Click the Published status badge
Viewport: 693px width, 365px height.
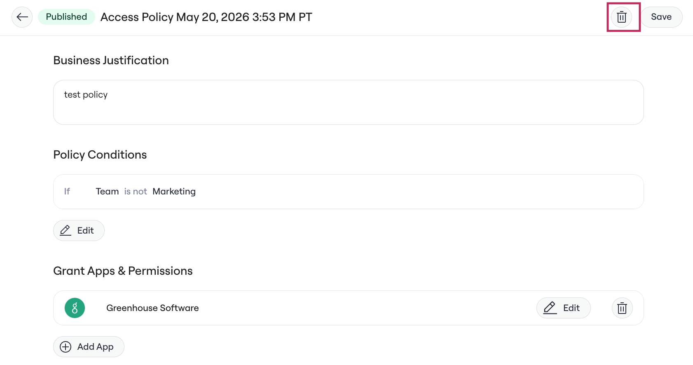(x=66, y=17)
